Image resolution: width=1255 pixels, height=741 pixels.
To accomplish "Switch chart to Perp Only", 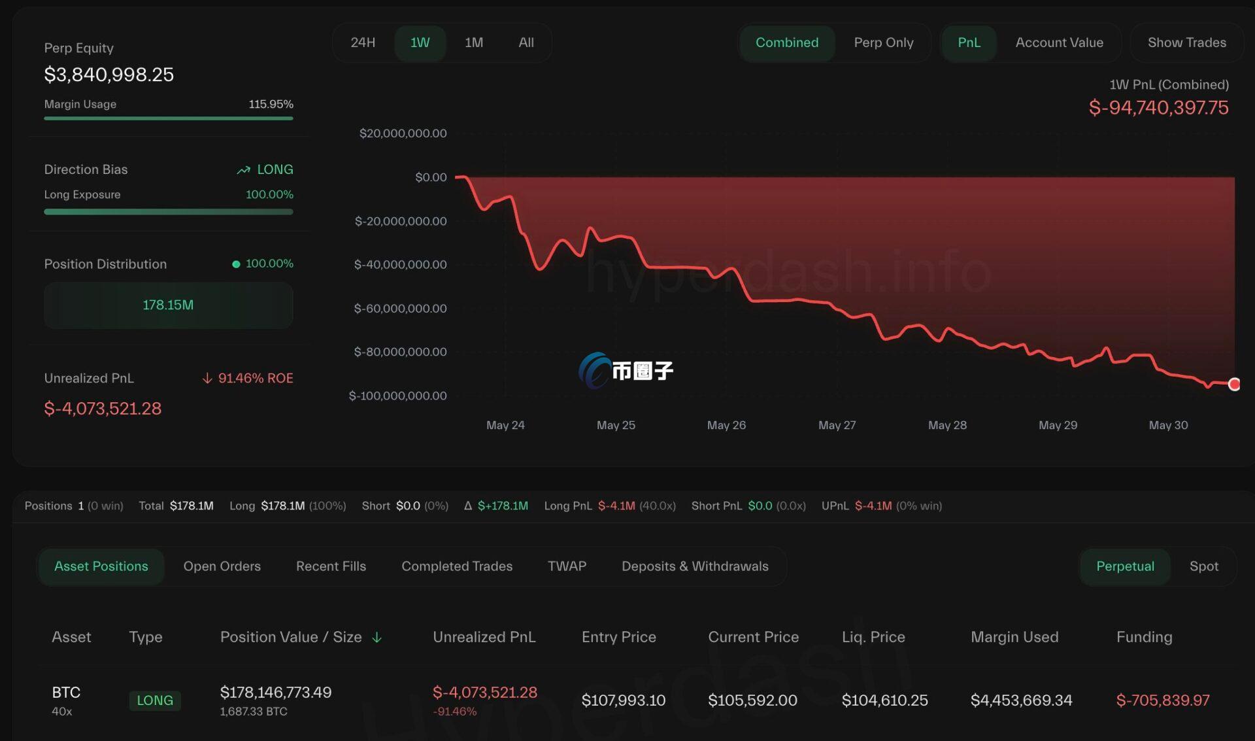I will [883, 43].
